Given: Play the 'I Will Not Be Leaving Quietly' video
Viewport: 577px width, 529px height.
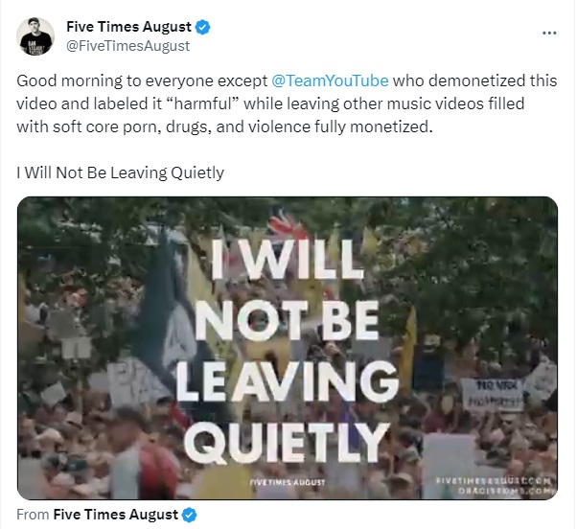Looking at the screenshot, I should [x=288, y=348].
